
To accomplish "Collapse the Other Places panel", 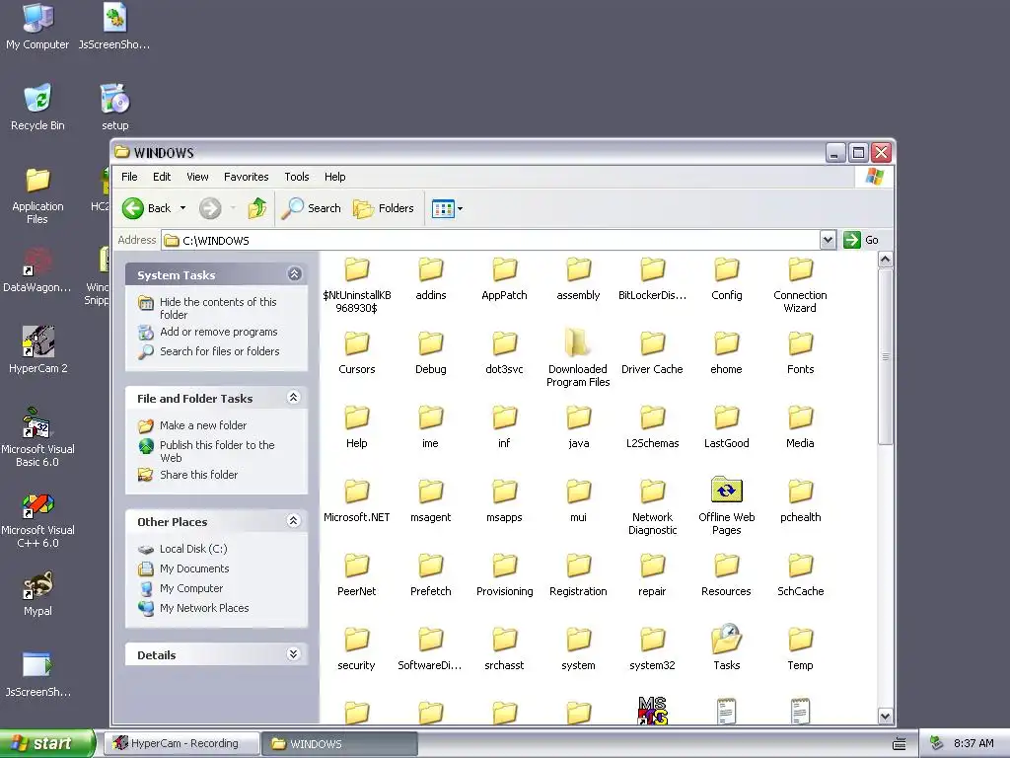I will click(x=294, y=521).
